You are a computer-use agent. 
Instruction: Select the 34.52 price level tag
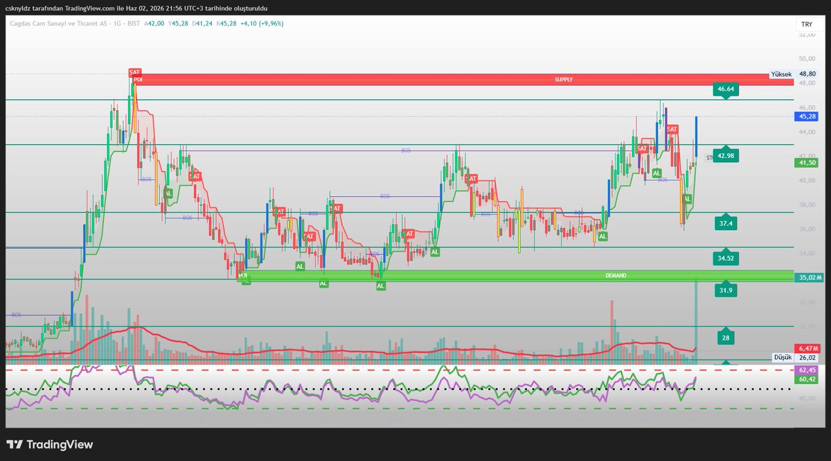(x=726, y=259)
